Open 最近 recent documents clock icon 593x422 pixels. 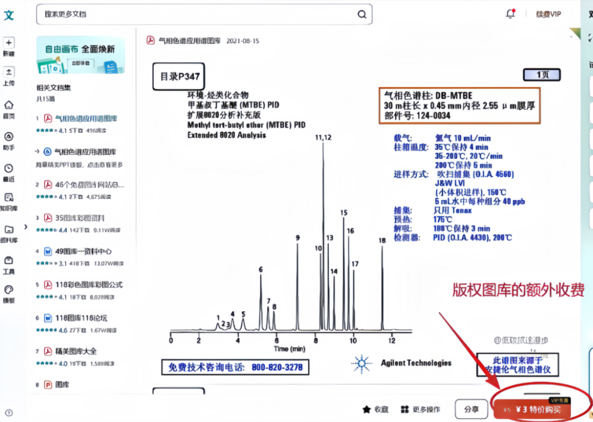[x=9, y=168]
